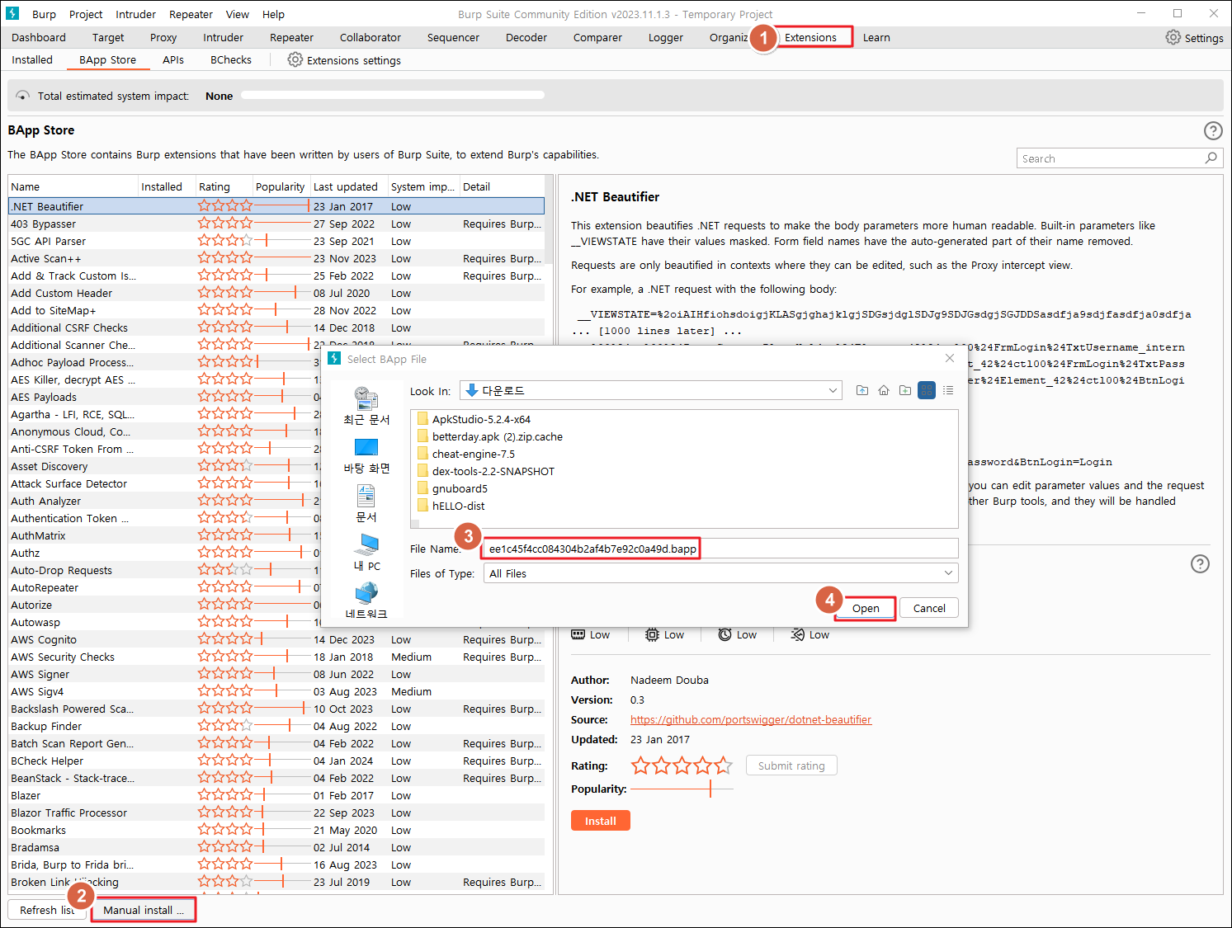
Task: Switch to the BChecks sub-tab
Action: coord(231,59)
